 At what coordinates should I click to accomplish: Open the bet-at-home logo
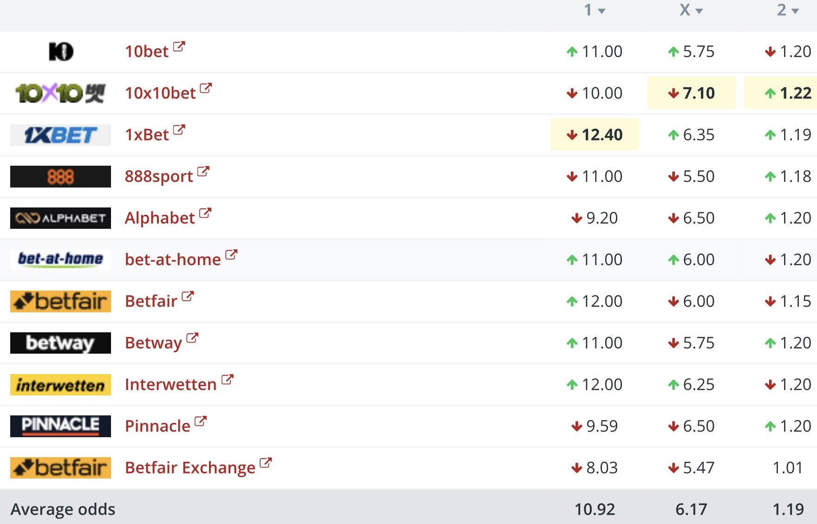pos(60,259)
